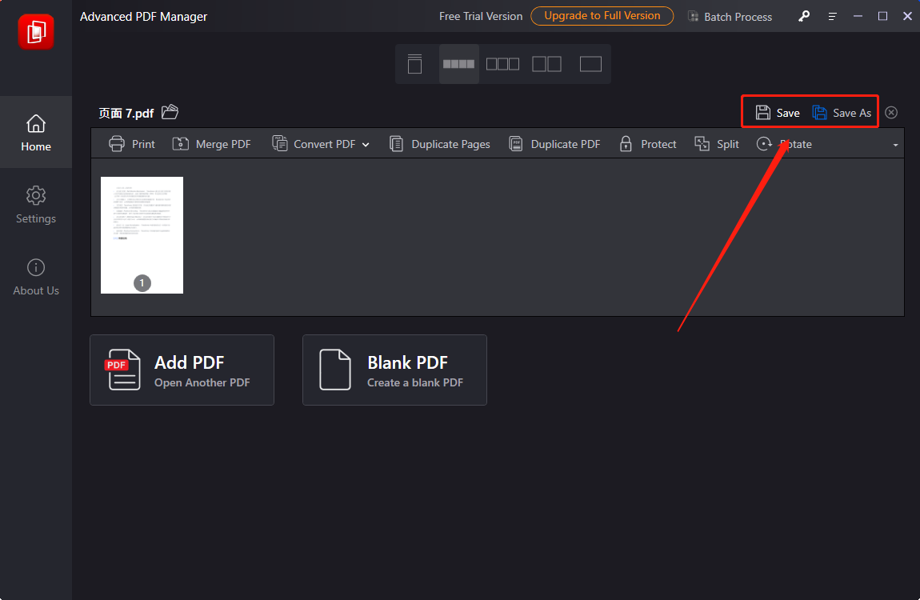Minimize the application window
920x600 pixels.
(858, 17)
